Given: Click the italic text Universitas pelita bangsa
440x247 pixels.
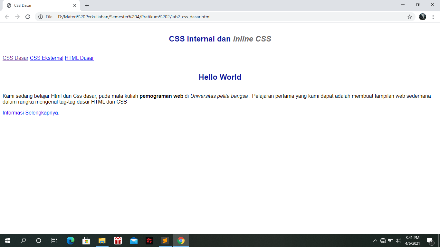Looking at the screenshot, I should [x=219, y=96].
